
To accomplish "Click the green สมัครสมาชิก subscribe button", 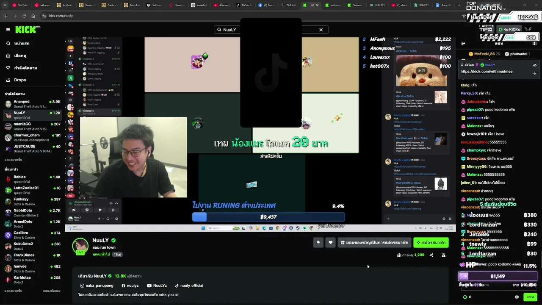I will [x=431, y=242].
